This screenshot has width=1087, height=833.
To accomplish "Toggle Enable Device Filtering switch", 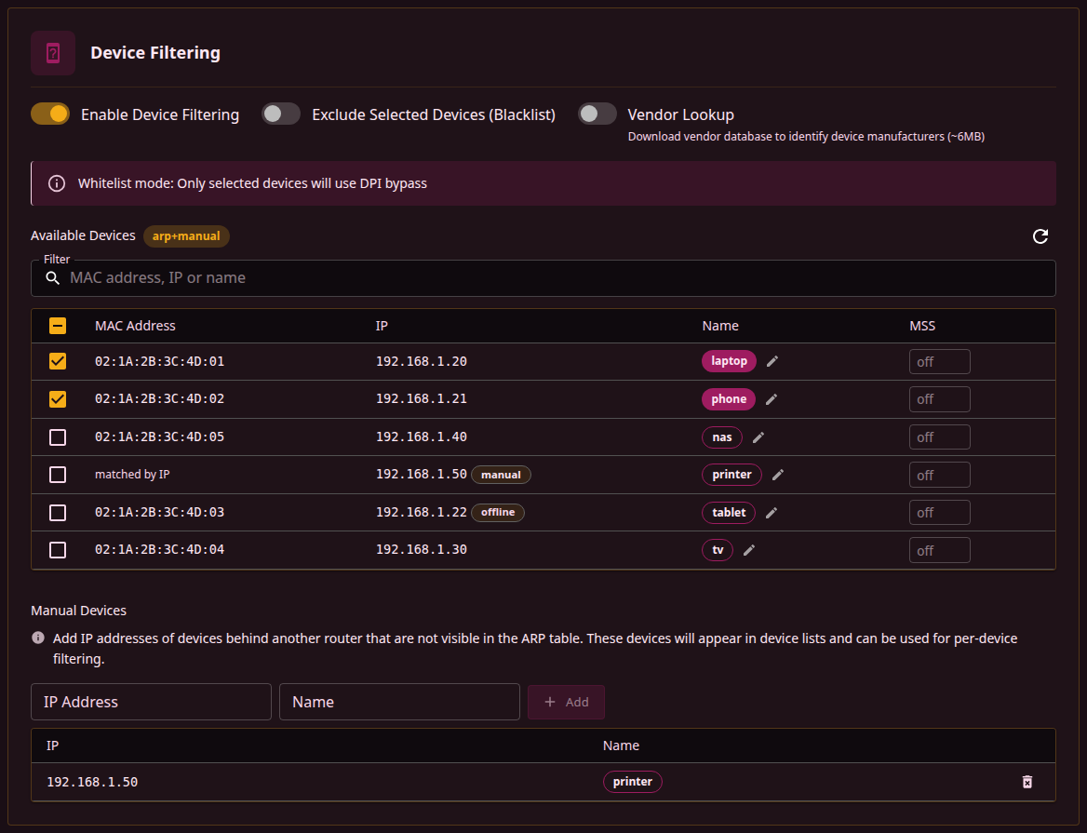I will pos(50,114).
